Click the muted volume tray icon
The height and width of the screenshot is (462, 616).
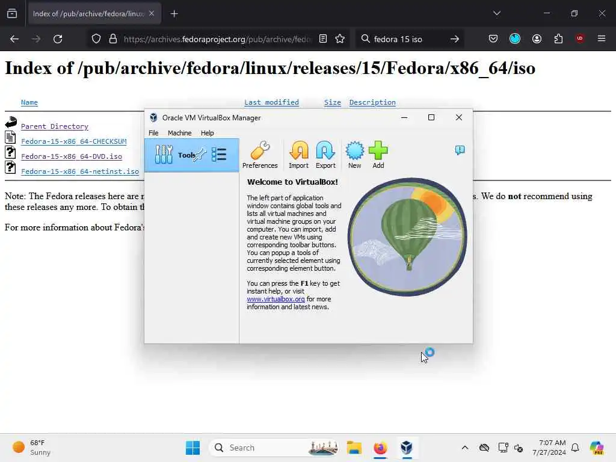pyautogui.click(x=519, y=448)
